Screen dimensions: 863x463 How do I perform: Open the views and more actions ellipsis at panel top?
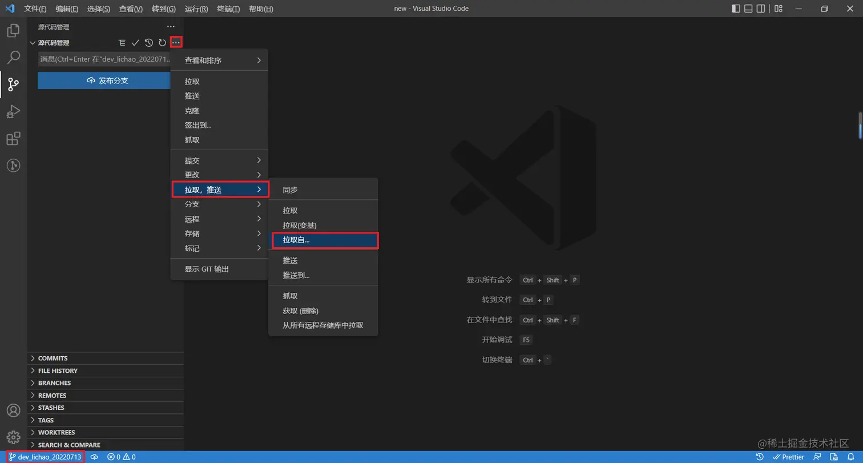coord(171,27)
